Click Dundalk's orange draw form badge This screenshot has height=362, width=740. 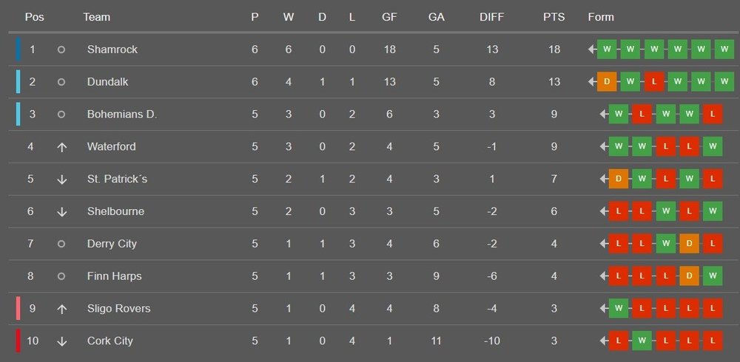click(x=607, y=82)
